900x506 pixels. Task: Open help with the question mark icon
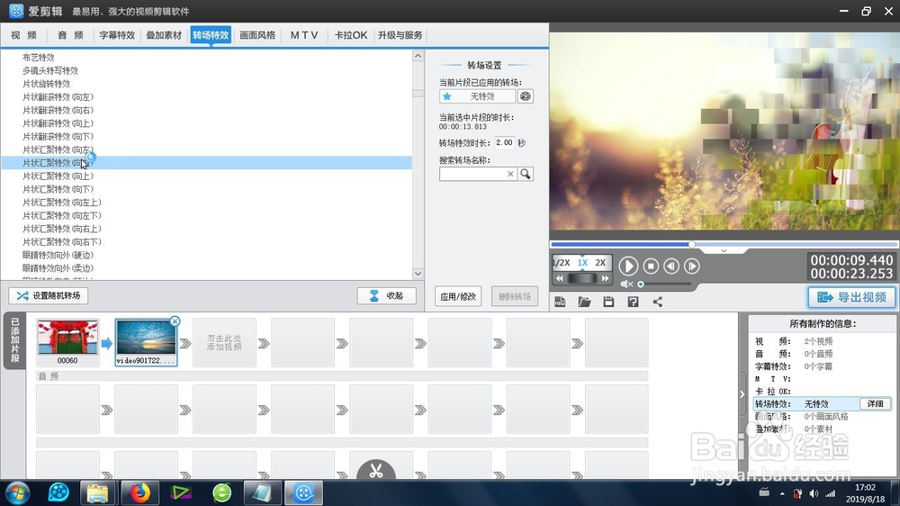coord(633,302)
